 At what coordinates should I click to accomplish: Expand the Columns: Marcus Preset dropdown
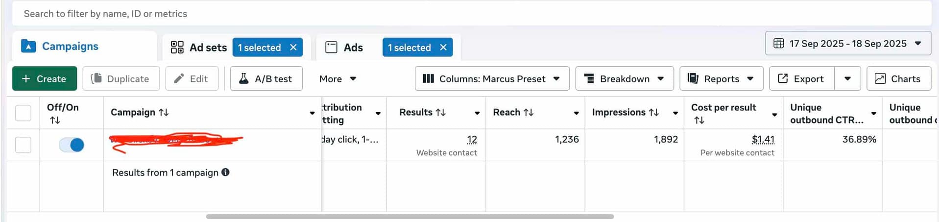(492, 78)
